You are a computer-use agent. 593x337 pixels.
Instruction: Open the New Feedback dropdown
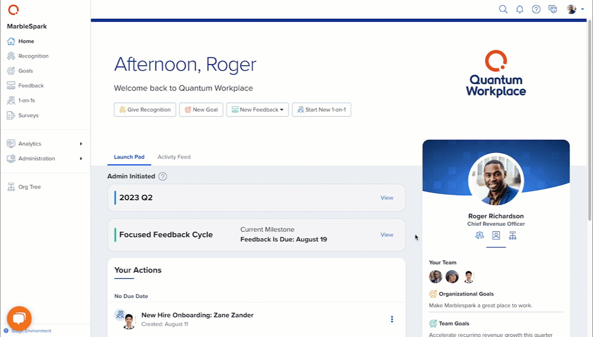pyautogui.click(x=257, y=110)
